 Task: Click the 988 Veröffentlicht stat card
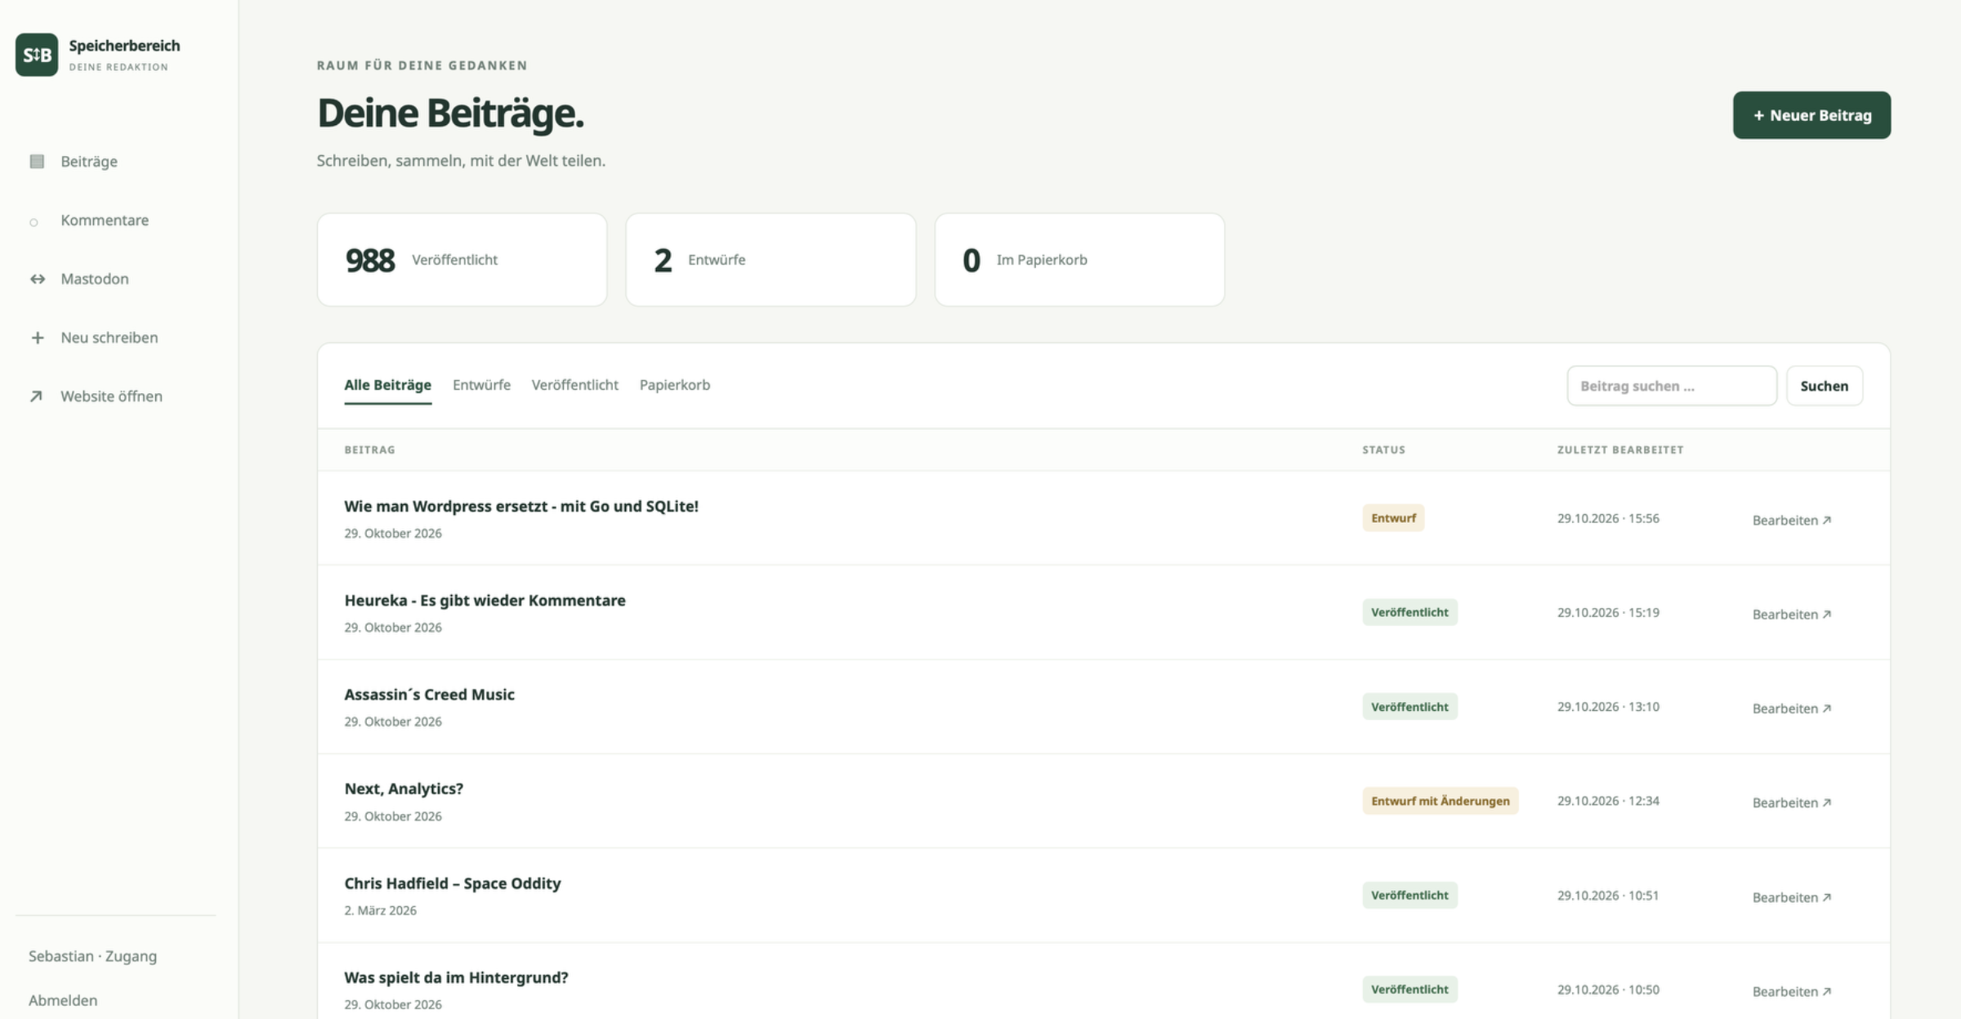(462, 260)
